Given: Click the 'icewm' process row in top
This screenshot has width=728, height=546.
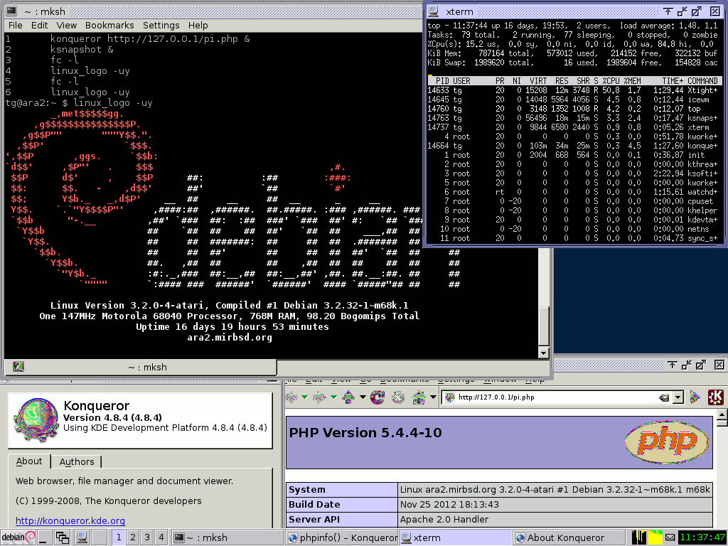Looking at the screenshot, I should (574, 100).
